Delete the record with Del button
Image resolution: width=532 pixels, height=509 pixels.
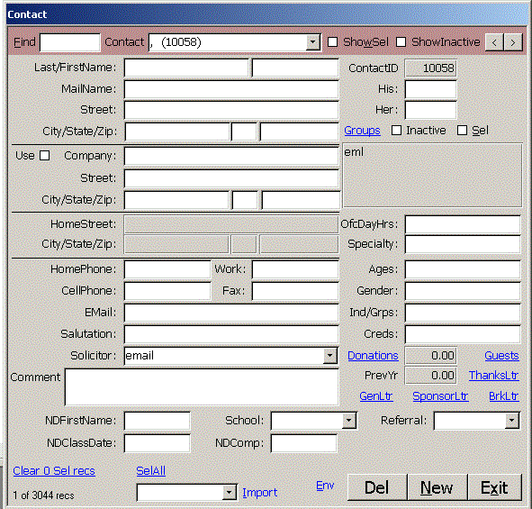tap(377, 487)
